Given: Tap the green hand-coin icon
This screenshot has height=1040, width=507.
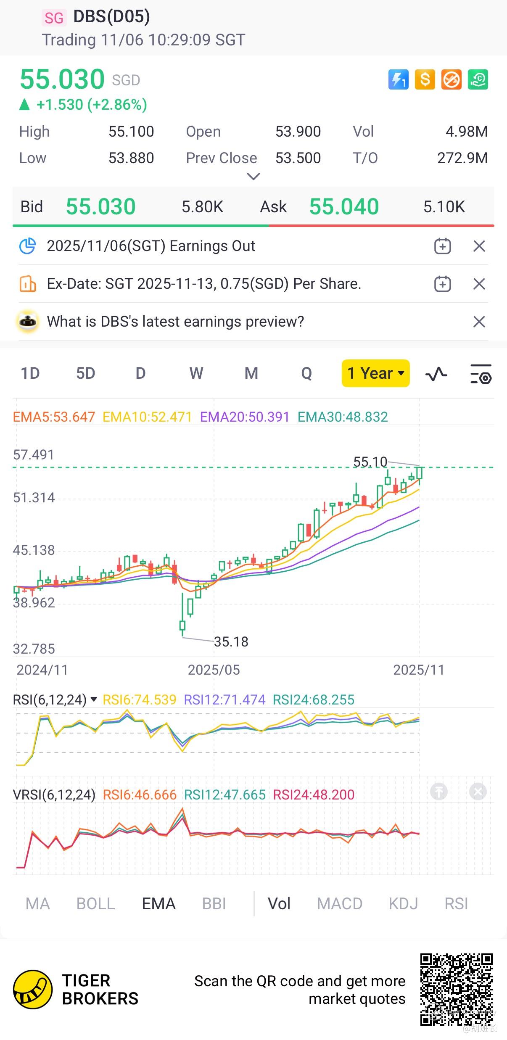Looking at the screenshot, I should point(478,79).
